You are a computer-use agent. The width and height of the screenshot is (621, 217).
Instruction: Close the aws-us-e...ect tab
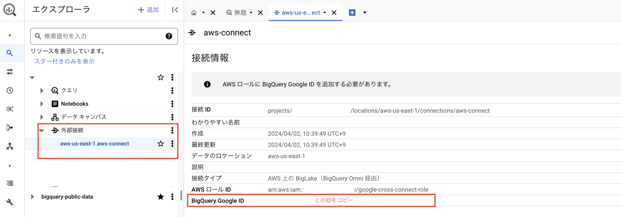pos(334,12)
